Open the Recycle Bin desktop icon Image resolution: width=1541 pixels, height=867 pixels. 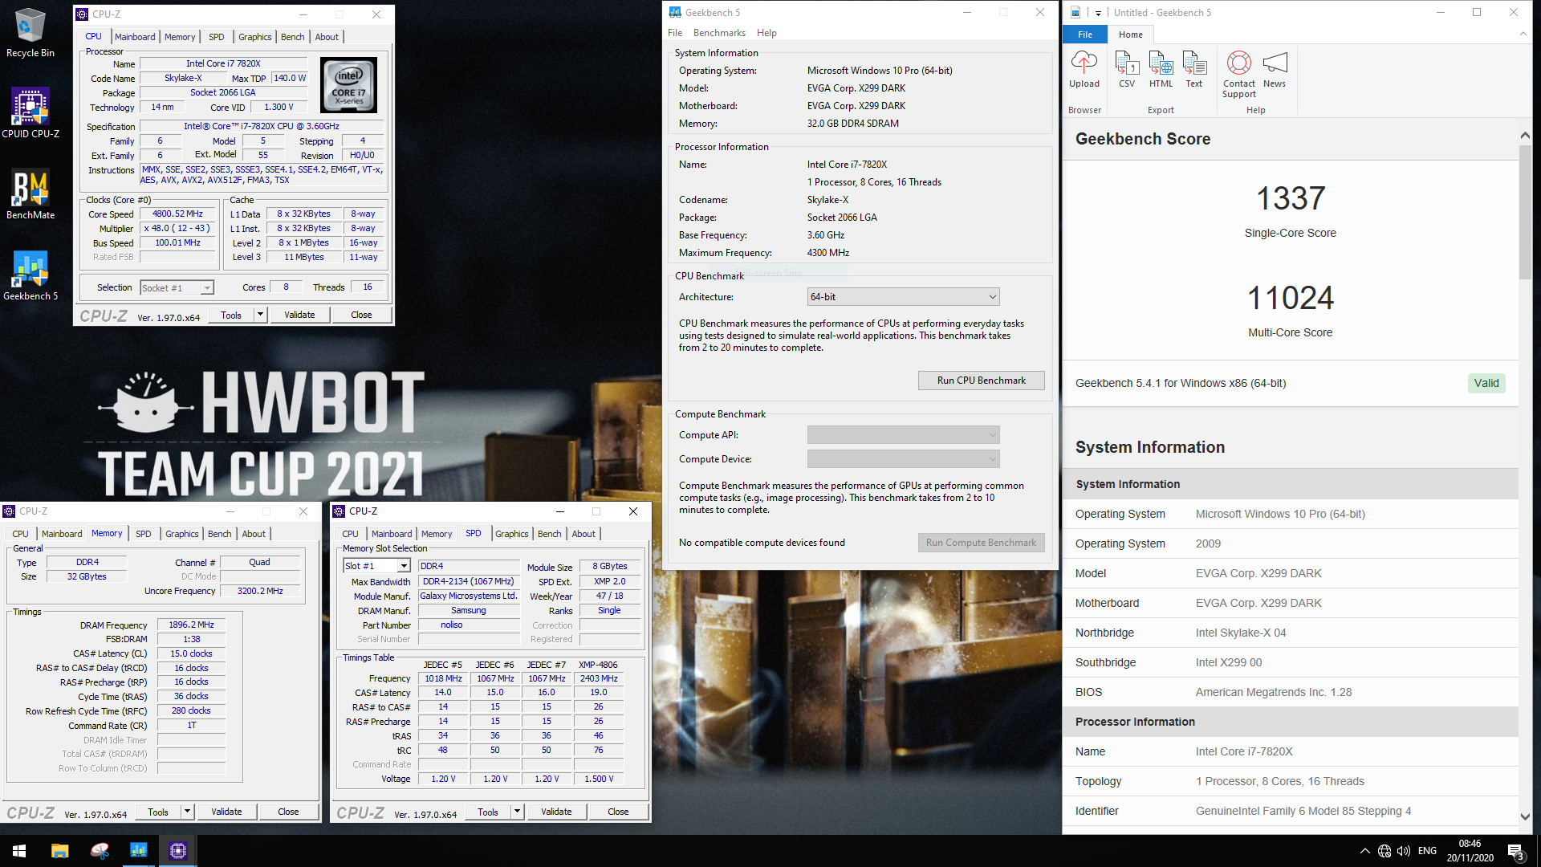[30, 32]
